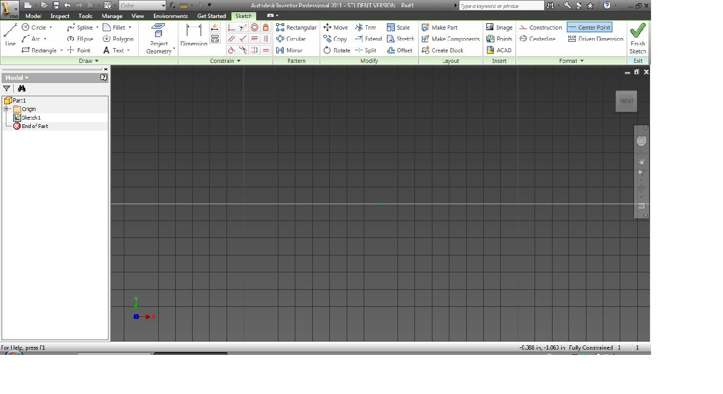Image resolution: width=723 pixels, height=394 pixels.
Task: Create a Circular pattern
Action: (291, 39)
